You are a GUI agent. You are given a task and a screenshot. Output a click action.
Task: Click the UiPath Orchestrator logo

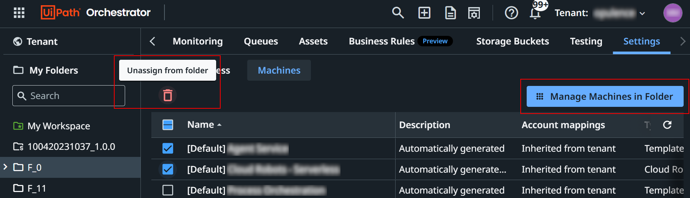coord(96,13)
